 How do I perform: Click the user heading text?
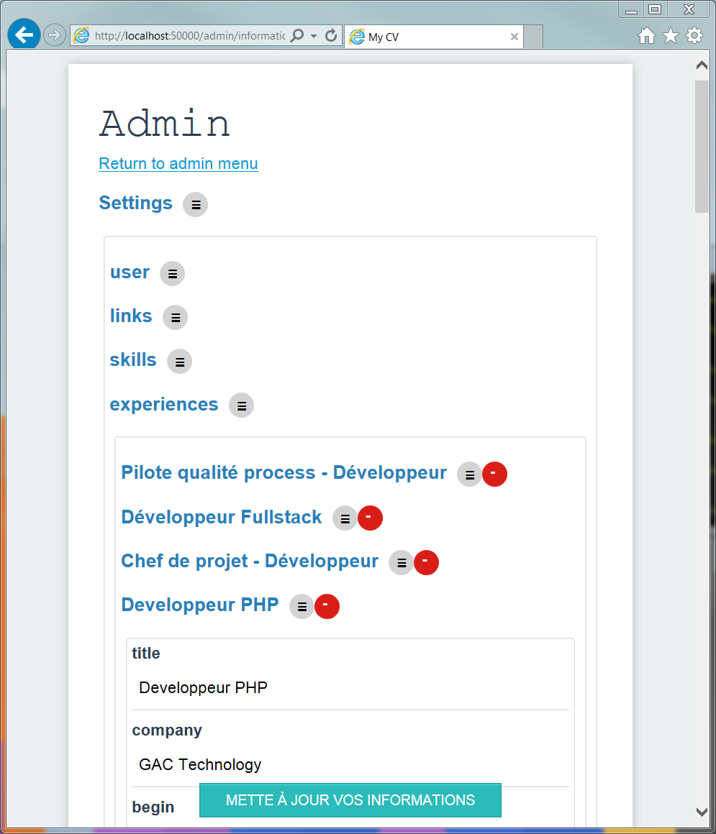point(130,272)
